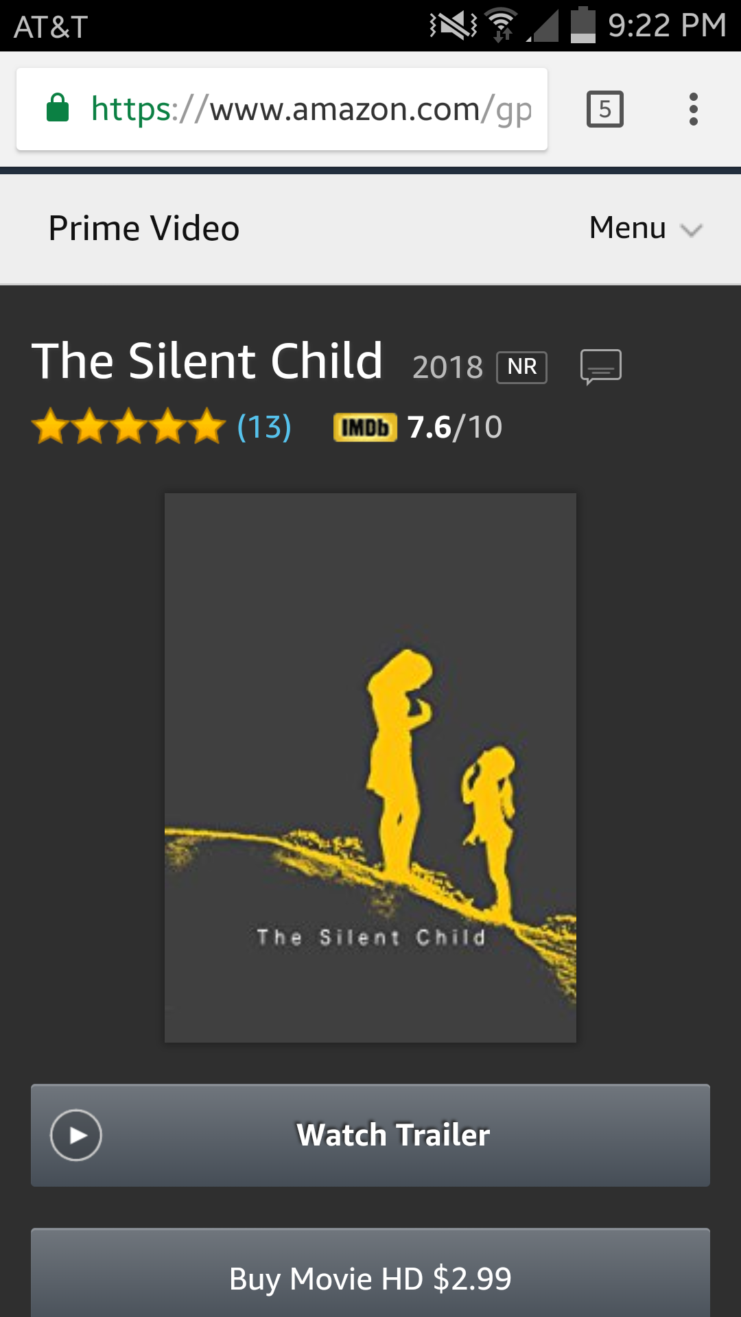Screen dimensions: 741x1317
Task: Open the 13 customer reviews link
Action: point(264,427)
